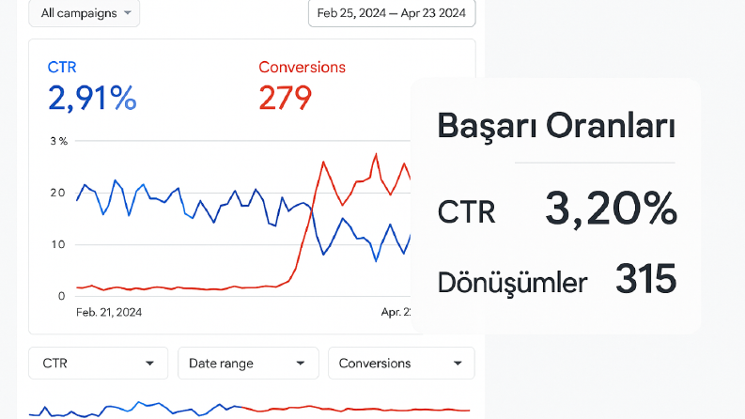Open the All campaigns dropdown
The width and height of the screenshot is (745, 419).
(x=85, y=13)
